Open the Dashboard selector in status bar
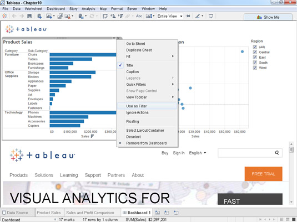 click(29, 220)
